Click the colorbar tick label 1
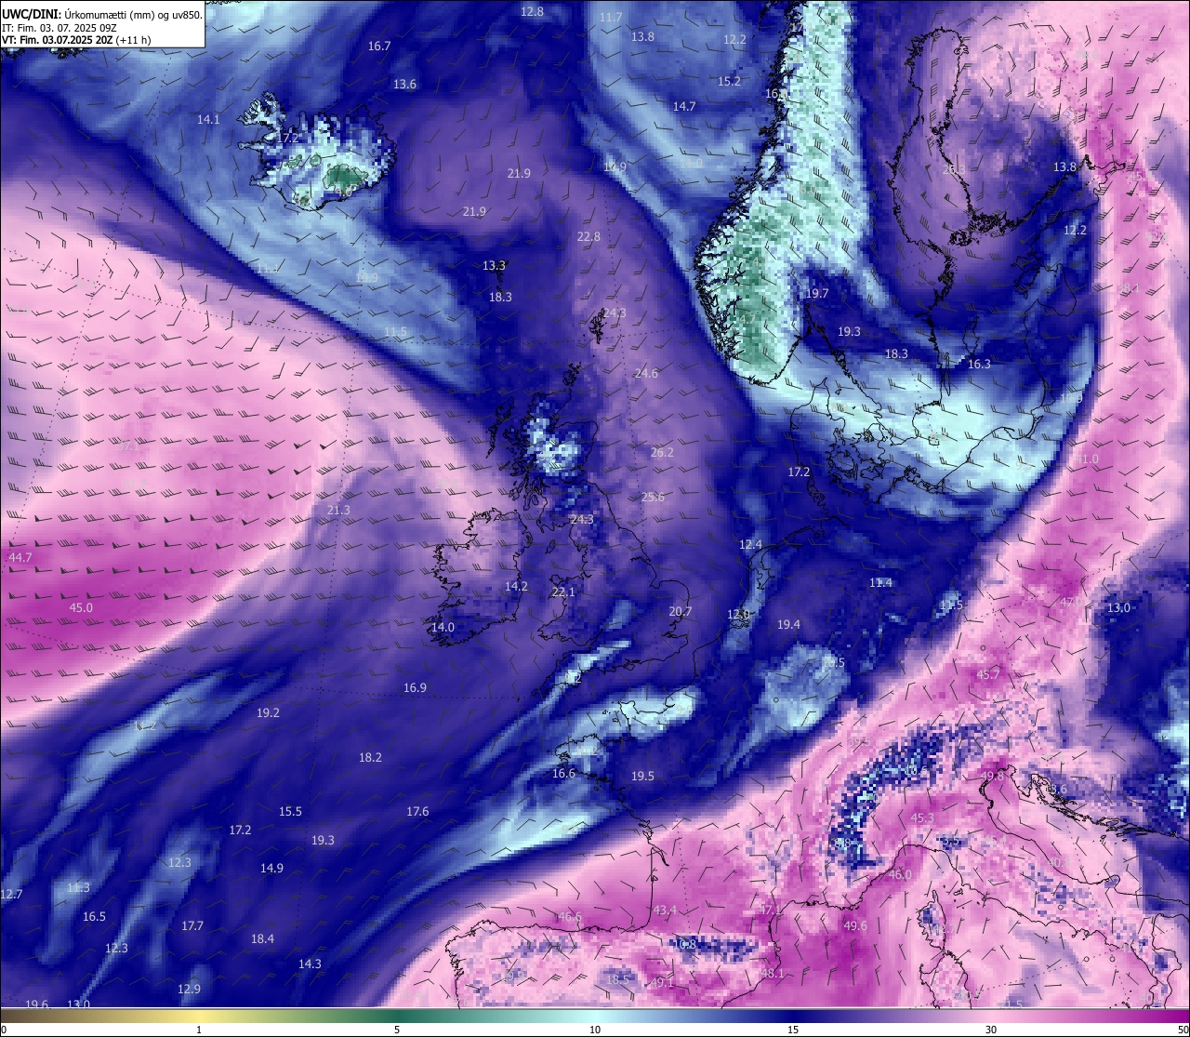Screen dimensions: 1190x1037 tap(199, 1030)
